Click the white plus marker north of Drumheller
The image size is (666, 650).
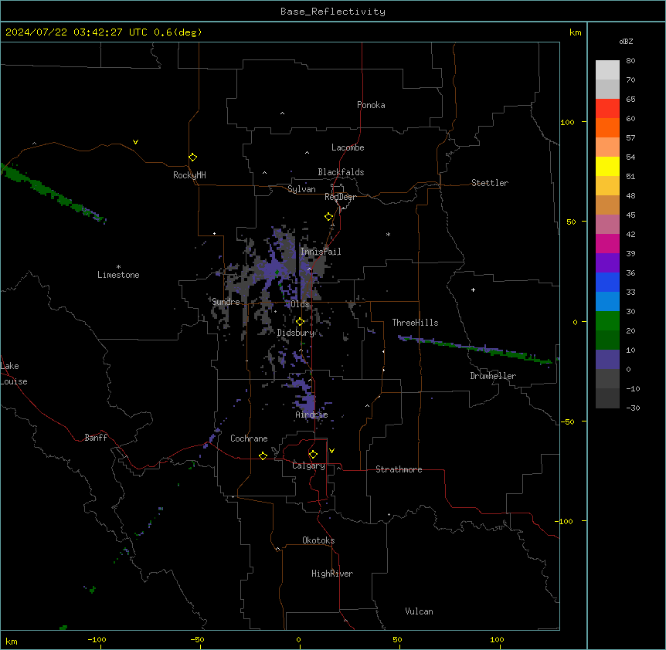pyautogui.click(x=473, y=289)
